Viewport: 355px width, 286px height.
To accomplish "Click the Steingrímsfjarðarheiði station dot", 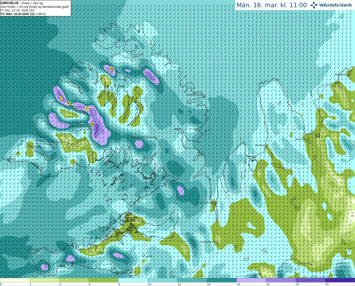I will coord(156,139).
